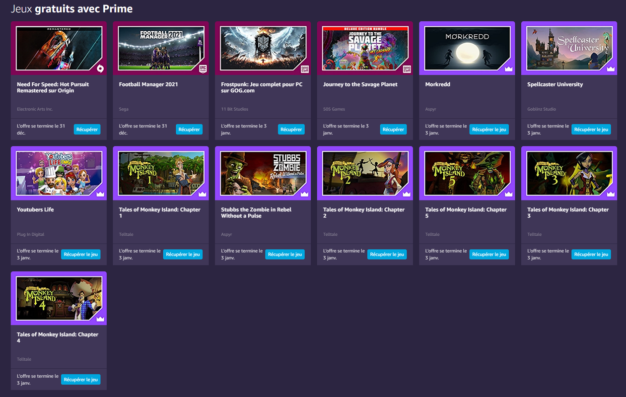Click GOG.com logo on Frostpunk card
Screen dimensions: 626x397
(305, 69)
